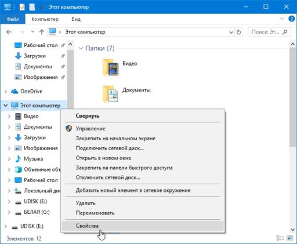Go back with the left arrow button
This screenshot has height=244, width=297.
click(9, 32)
